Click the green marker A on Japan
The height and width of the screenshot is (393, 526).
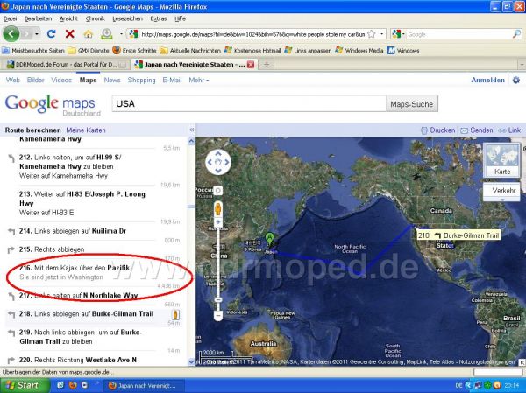pyautogui.click(x=269, y=239)
